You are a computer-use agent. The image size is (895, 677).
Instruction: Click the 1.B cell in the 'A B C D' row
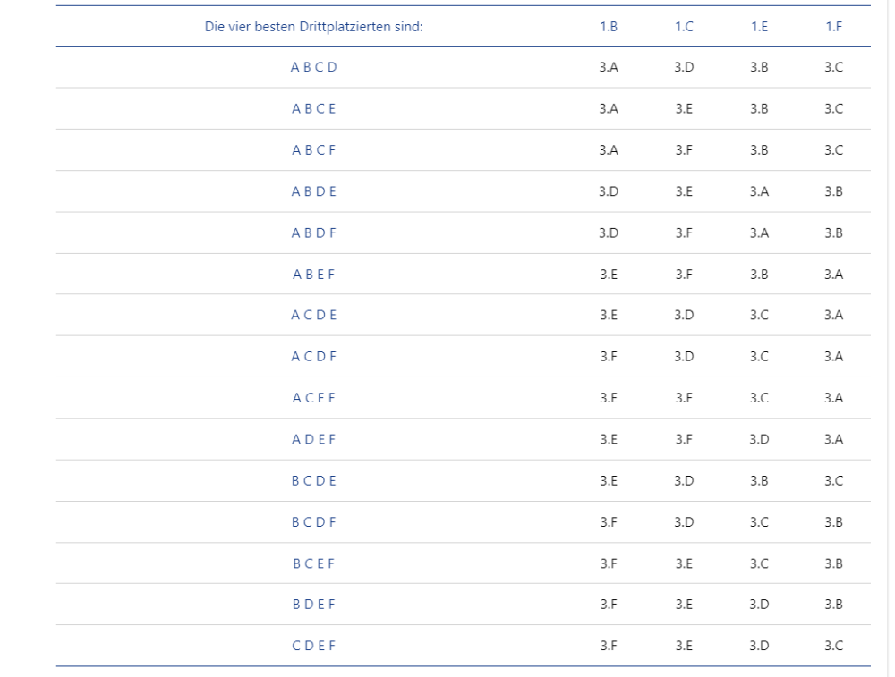pos(608,67)
